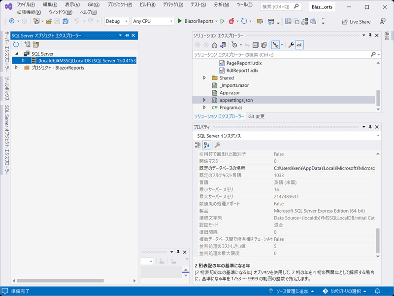Click the search (Ctrl+Q) box
The width and height of the screenshot is (394, 296).
tap(280, 7)
